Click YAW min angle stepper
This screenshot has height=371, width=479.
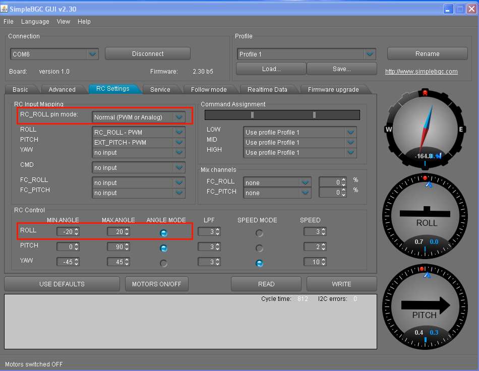coord(77,262)
